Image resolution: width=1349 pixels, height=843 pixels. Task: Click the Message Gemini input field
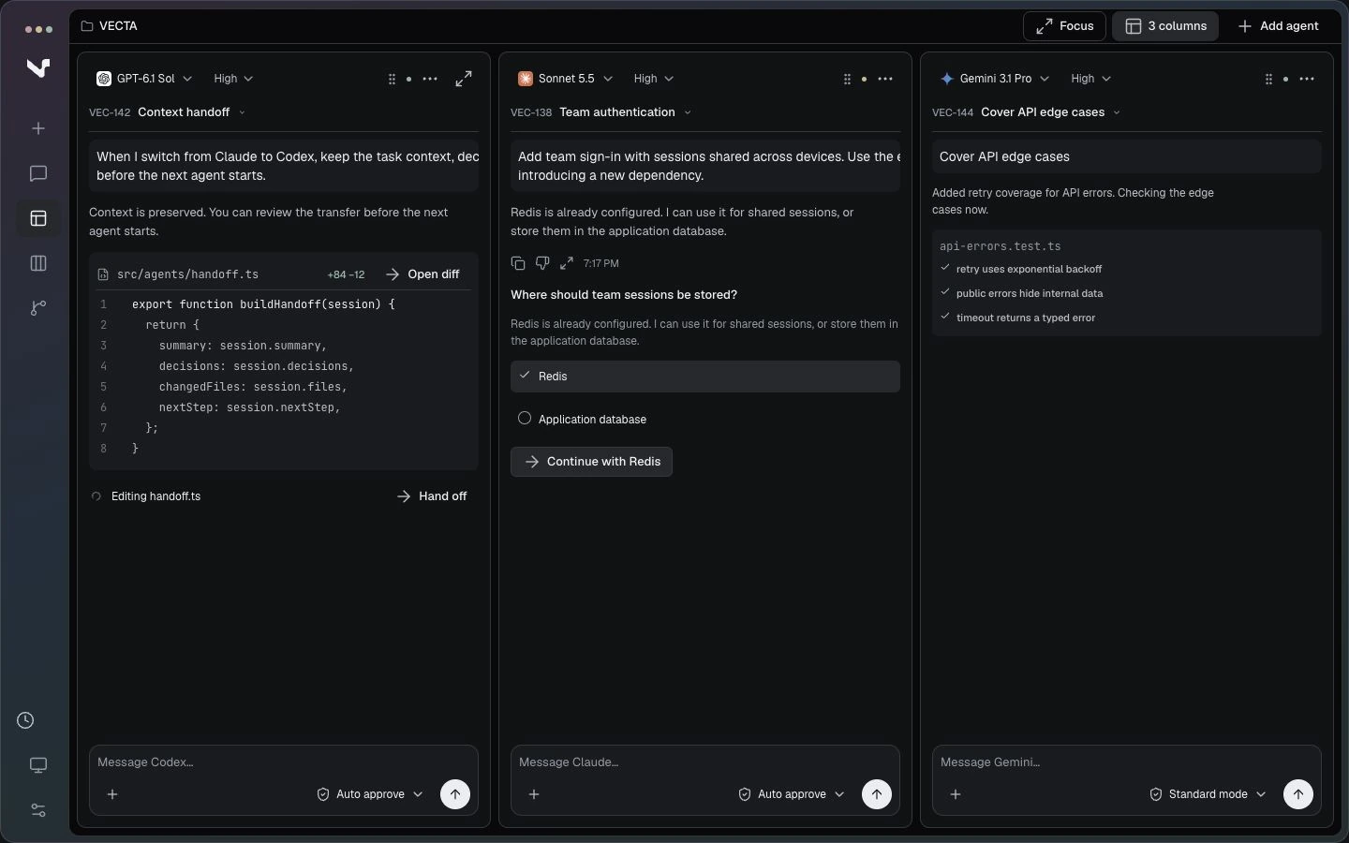coord(1127,762)
